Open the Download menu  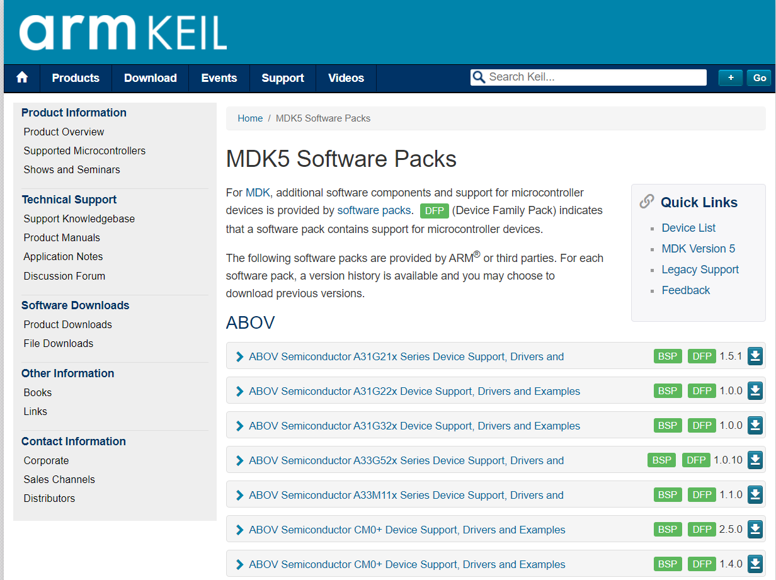[x=151, y=78]
